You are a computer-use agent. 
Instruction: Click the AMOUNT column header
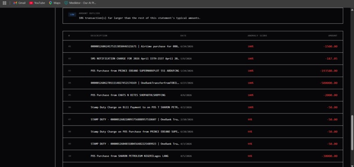point(333,36)
